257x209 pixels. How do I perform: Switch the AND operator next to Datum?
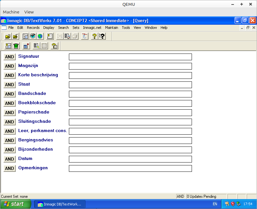(x=10, y=159)
